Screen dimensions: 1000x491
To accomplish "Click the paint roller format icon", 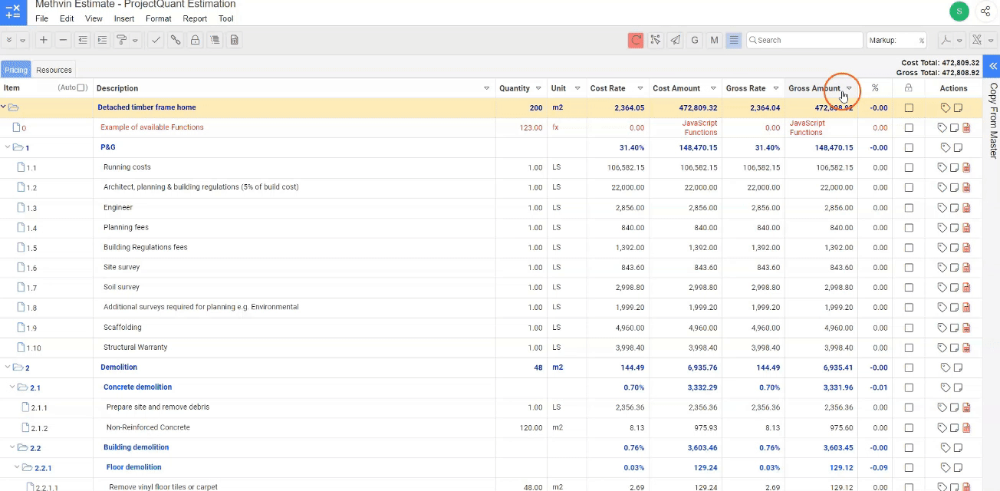I will click(x=121, y=41).
